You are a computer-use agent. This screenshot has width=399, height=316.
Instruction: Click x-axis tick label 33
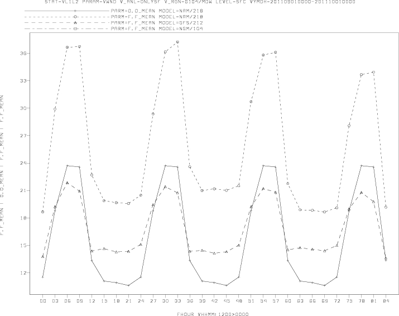(x=177, y=301)
